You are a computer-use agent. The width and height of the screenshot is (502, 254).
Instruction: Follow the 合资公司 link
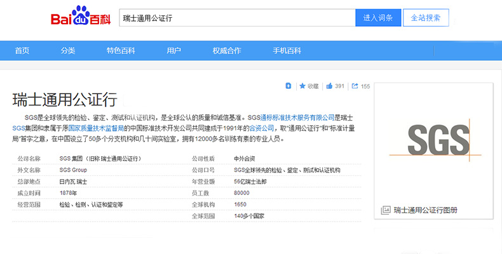[x=262, y=128]
